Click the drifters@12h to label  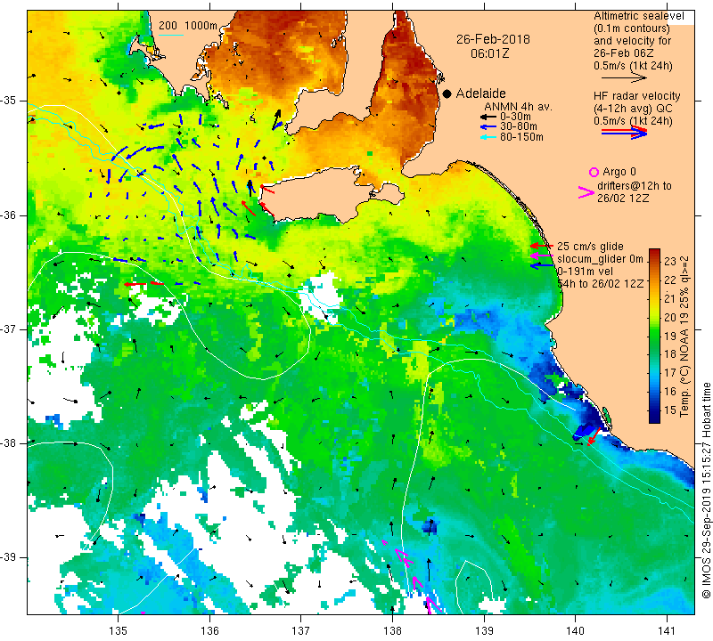635,186
